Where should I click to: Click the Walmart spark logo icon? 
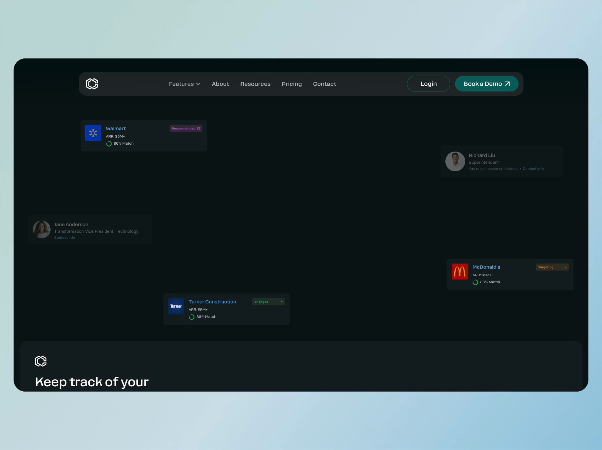point(93,133)
